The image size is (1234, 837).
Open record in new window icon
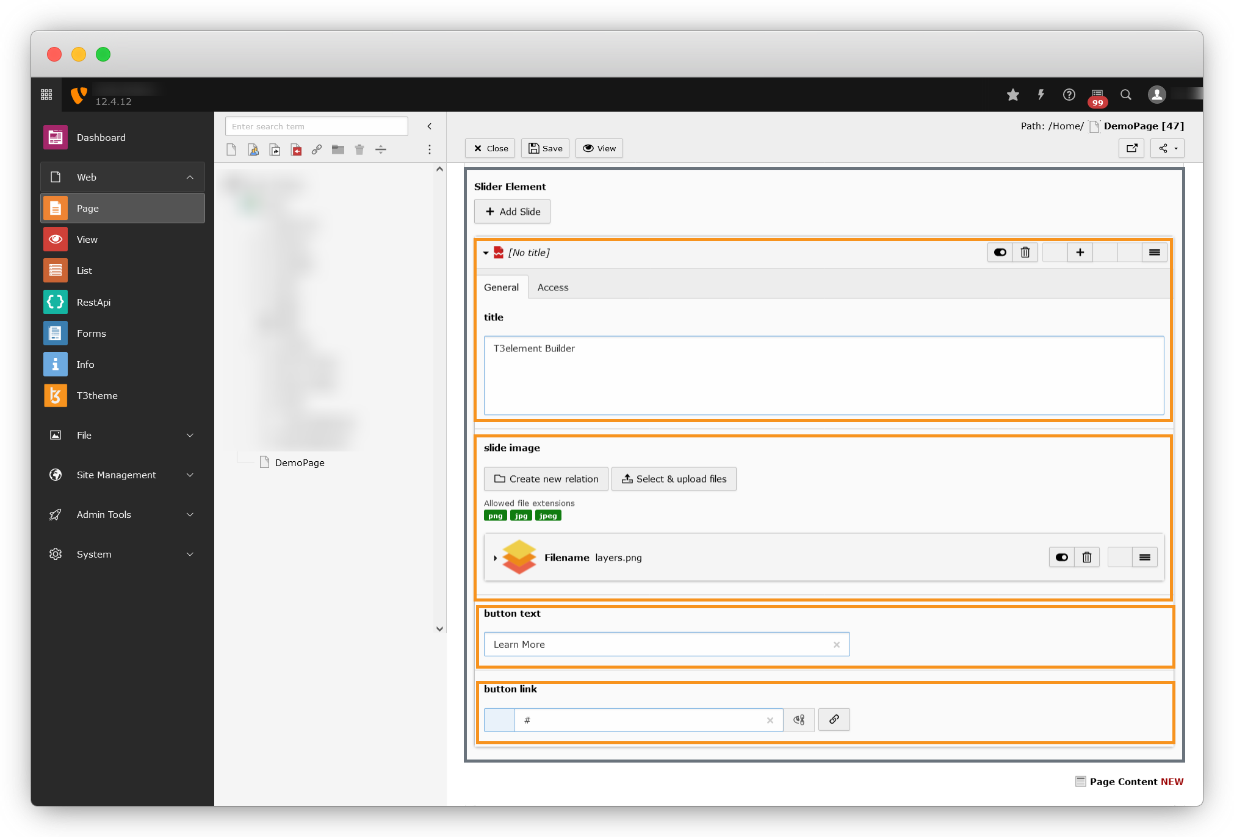pos(1131,148)
